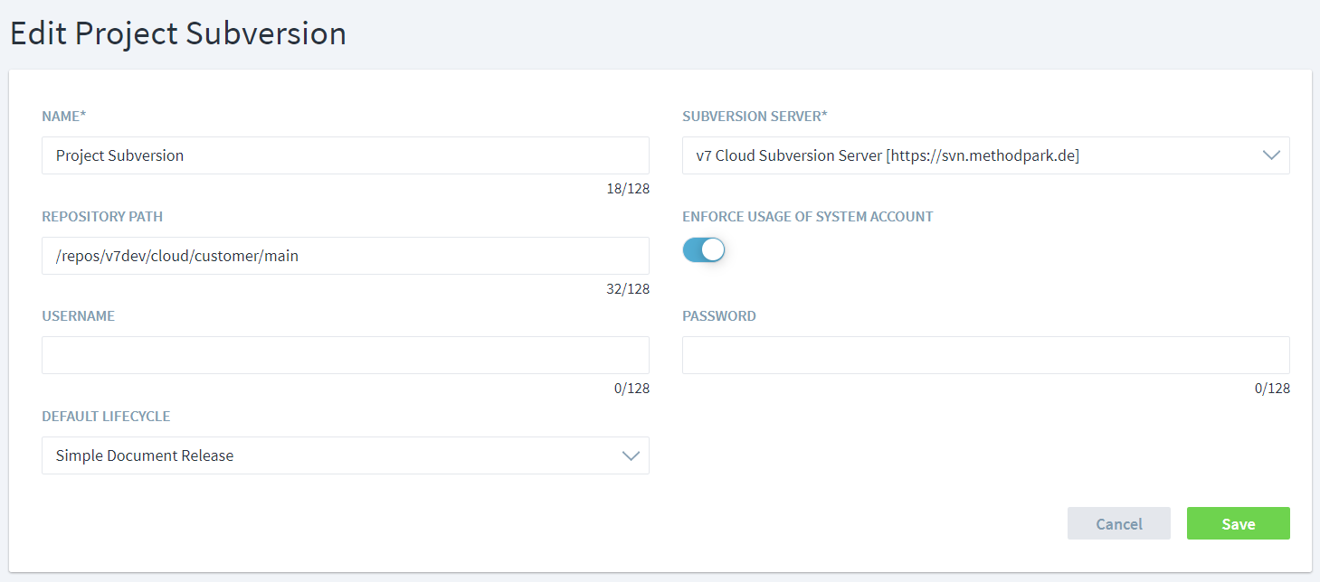Click the PASSWORD field label
1320x582 pixels.
718,316
